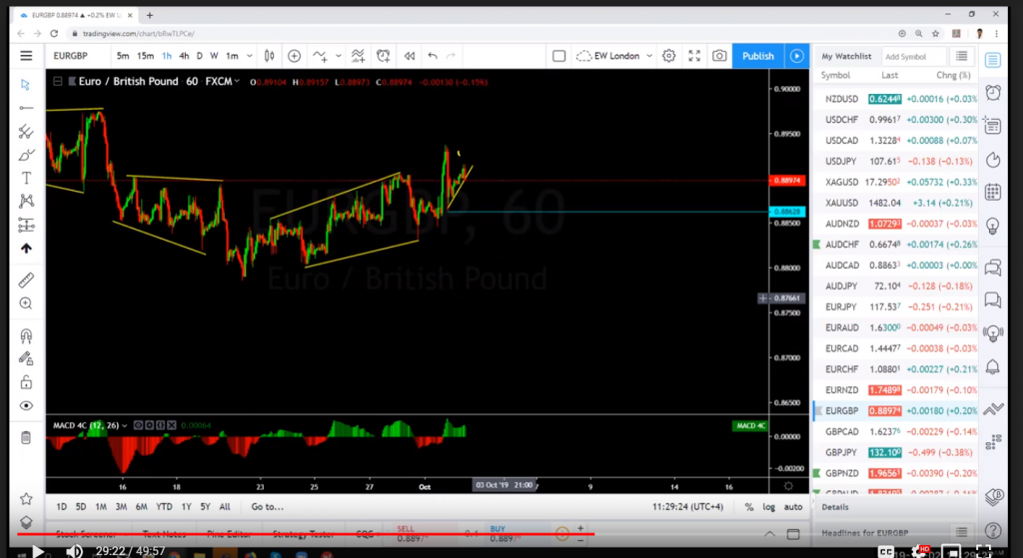
Task: Expand the time interval dropdown arrow
Action: pyautogui.click(x=249, y=56)
